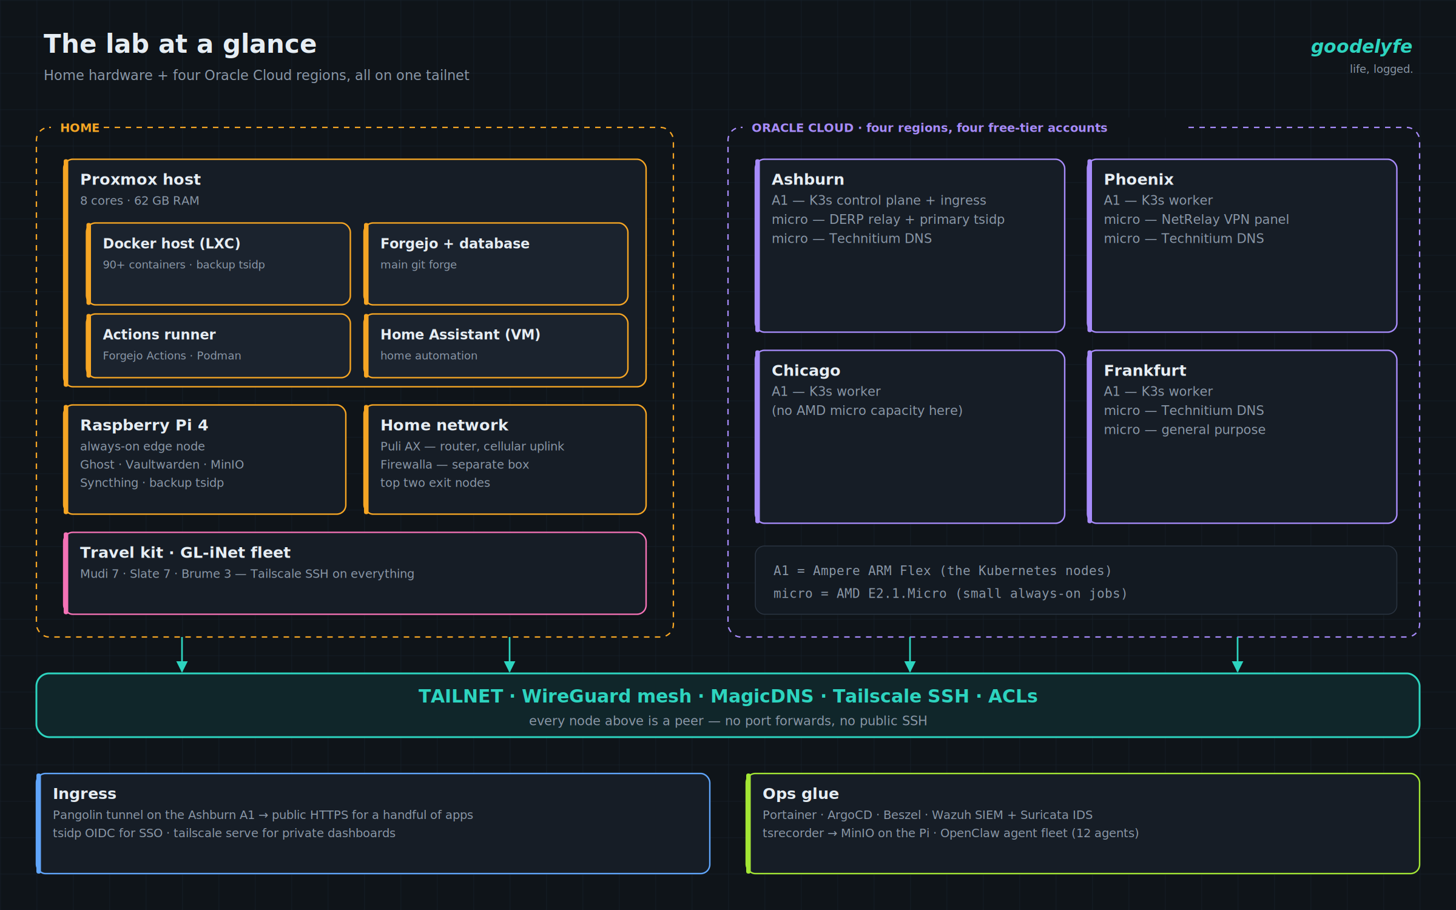
Task: Click 'A1 — K3s control plane + ingress' line
Action: pos(879,200)
